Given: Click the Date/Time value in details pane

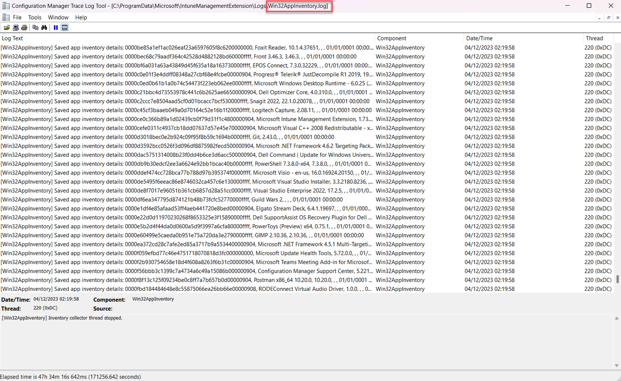Looking at the screenshot, I should pos(56,299).
